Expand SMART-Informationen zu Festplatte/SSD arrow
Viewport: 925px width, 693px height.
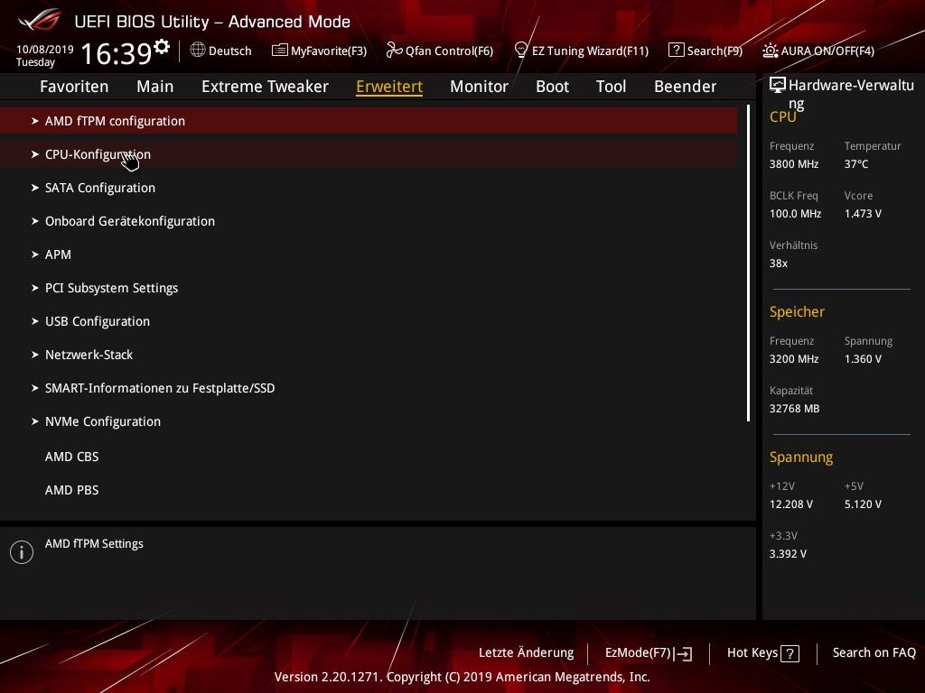[x=35, y=388]
